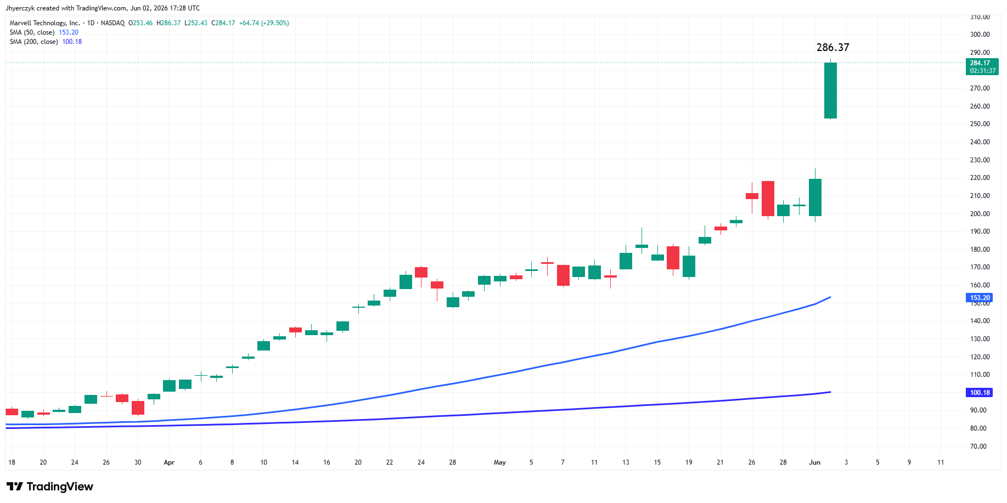This screenshot has width=1007, height=503.
Task: Click the 9 date axis label
Action: click(x=909, y=462)
